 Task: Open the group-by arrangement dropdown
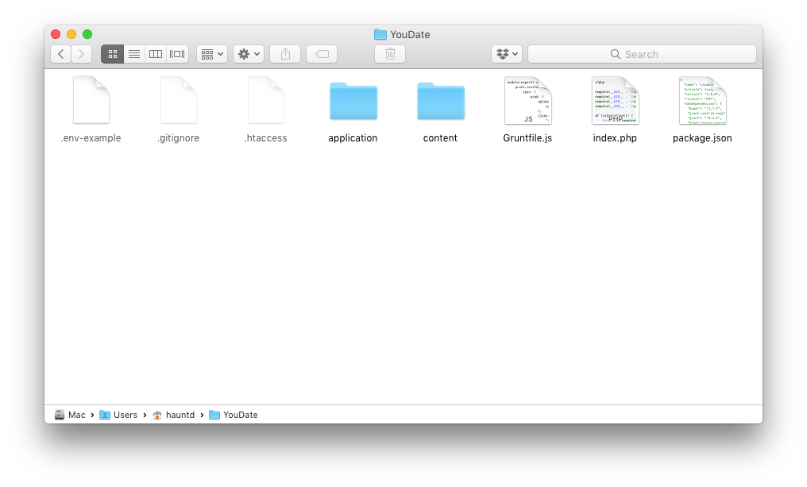pos(212,54)
